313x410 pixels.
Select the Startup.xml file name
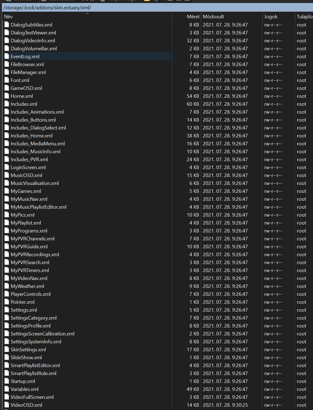pyautogui.click(x=23, y=381)
